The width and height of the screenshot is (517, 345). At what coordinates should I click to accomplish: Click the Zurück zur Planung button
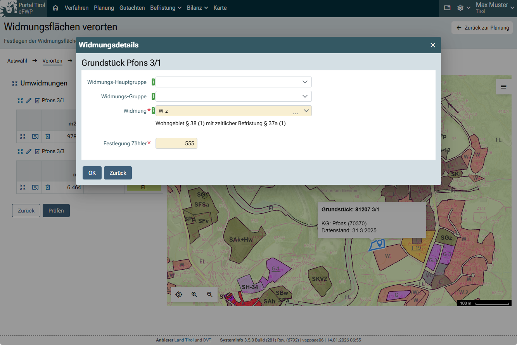tap(482, 28)
